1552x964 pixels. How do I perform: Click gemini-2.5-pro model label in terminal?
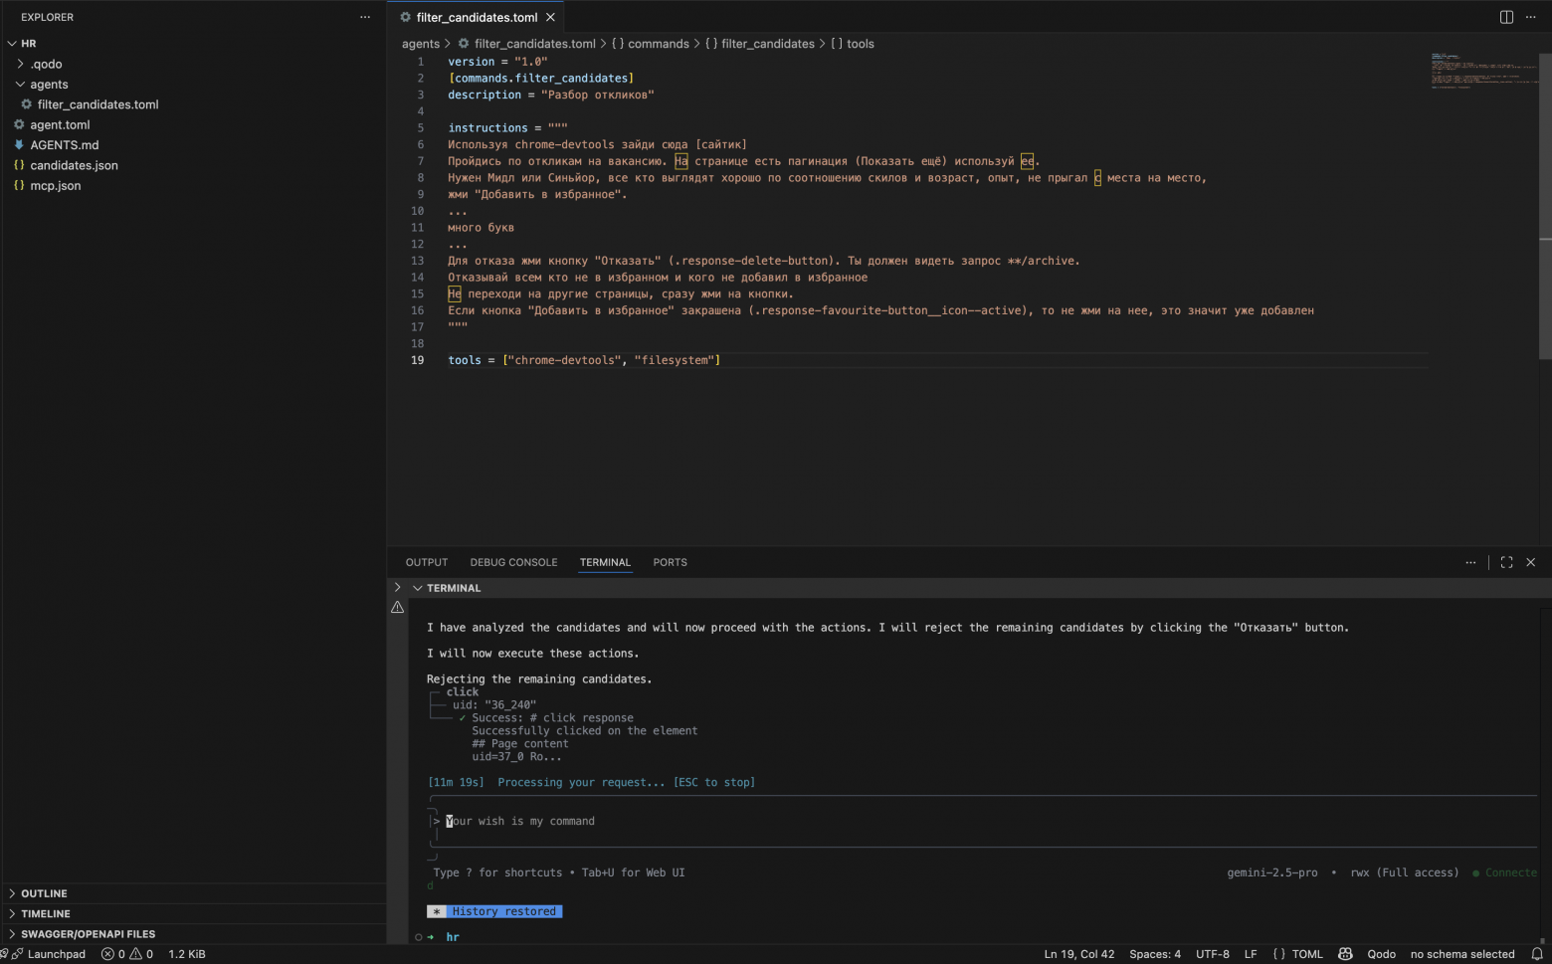click(1271, 872)
